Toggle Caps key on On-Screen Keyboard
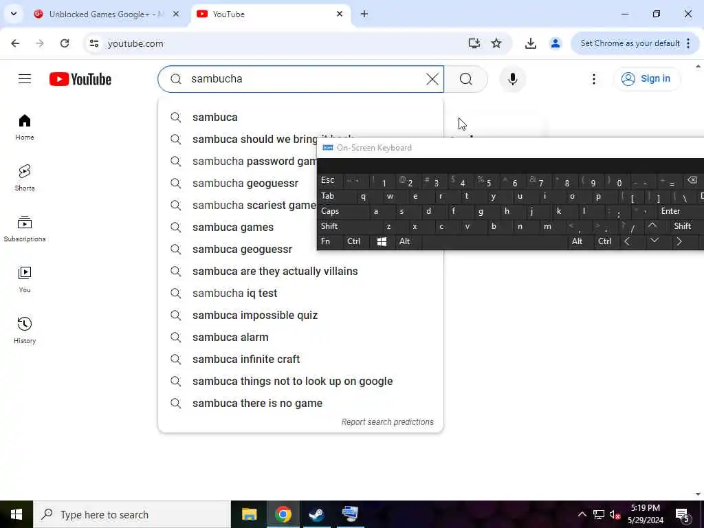The image size is (704, 528). tap(340, 211)
